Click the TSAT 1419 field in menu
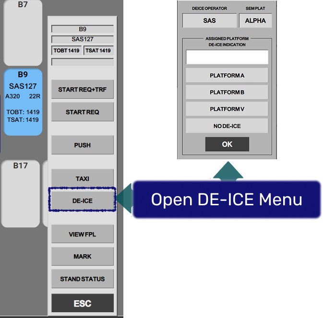This screenshot has height=318, width=323. click(x=98, y=50)
